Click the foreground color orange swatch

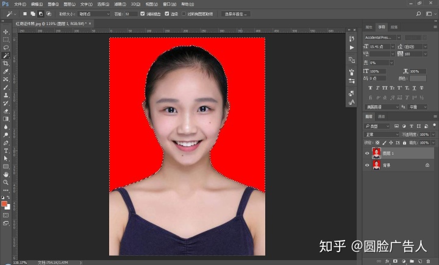(x=4, y=203)
